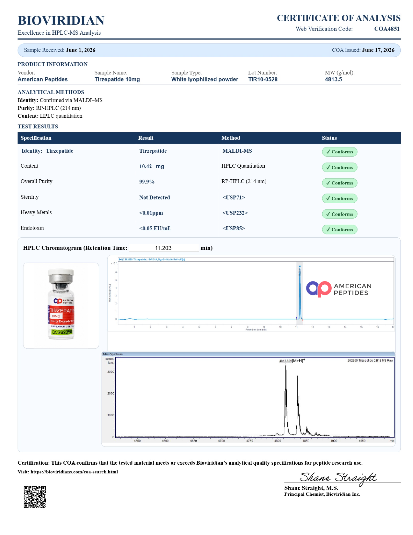Screen dimensions: 413x535
Task: Click the Principal Chemist, Bioviridian Inc. title
Action: [x=322, y=494]
